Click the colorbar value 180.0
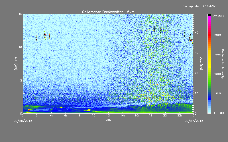The width and height of the screenshot is (228, 142). point(218,55)
